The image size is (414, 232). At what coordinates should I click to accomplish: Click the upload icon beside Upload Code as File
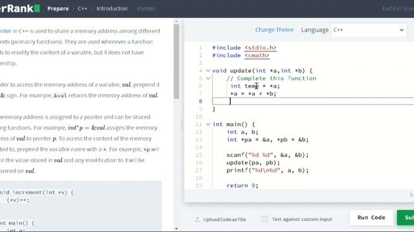[x=197, y=219]
